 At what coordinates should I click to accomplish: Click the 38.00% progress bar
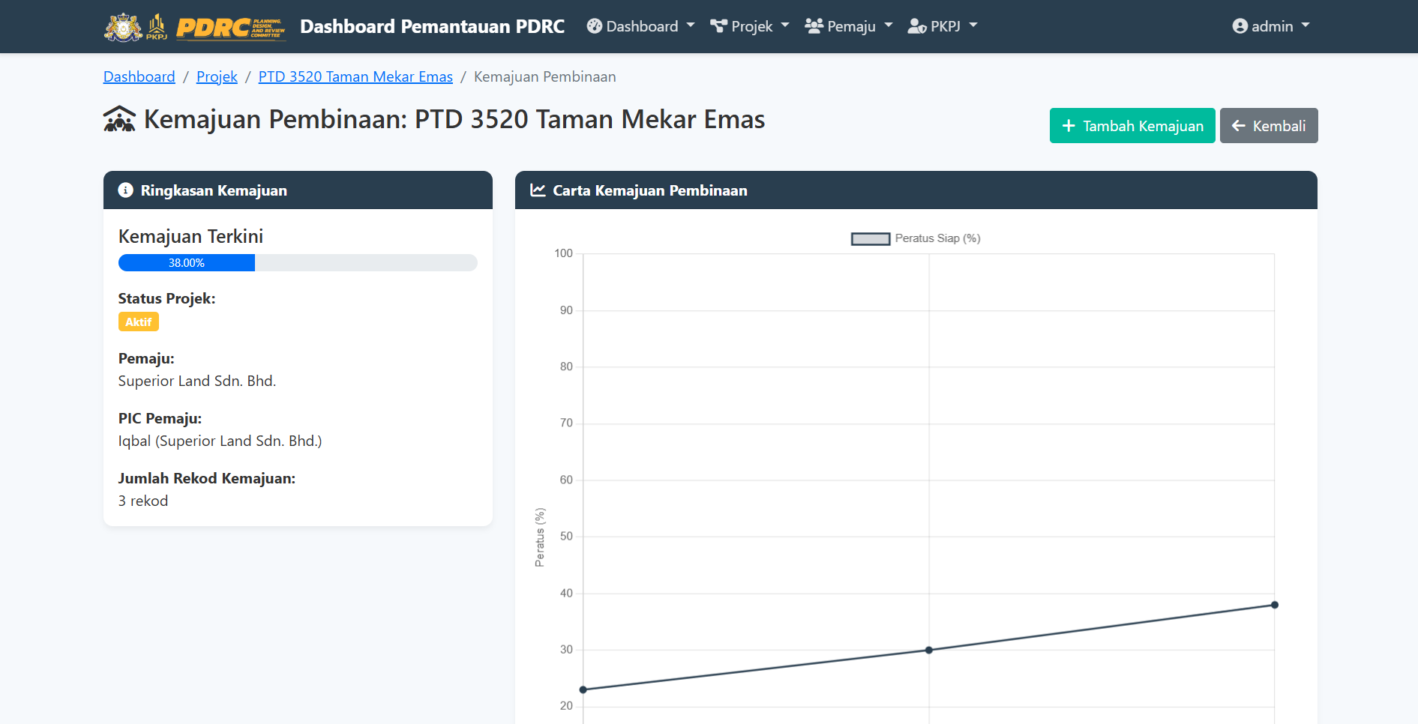187,263
